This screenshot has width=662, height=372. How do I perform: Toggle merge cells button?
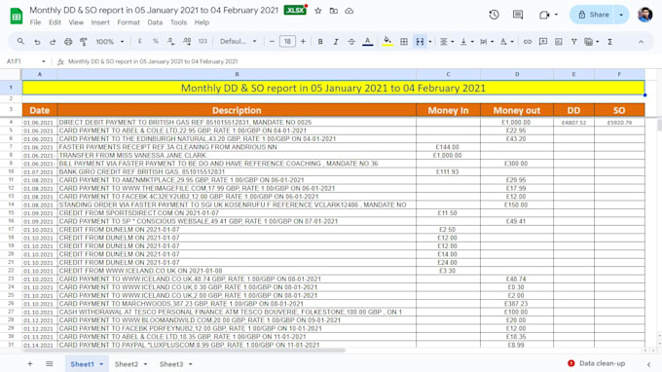click(x=420, y=42)
